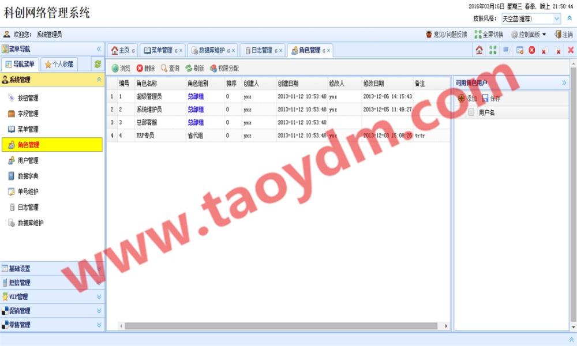This screenshot has width=577, height=346.
Task: Log out using the 注销 button
Action: (564, 35)
